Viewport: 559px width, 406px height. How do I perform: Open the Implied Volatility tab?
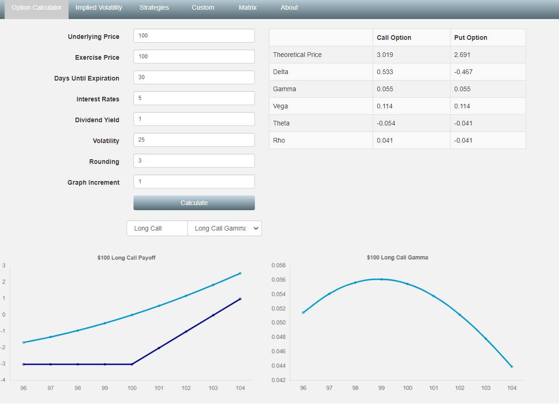click(99, 8)
